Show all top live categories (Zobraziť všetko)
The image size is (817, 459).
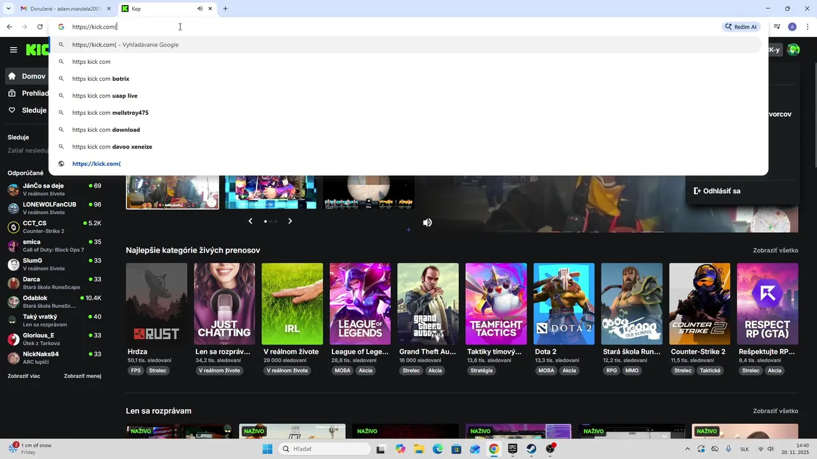pyautogui.click(x=776, y=251)
